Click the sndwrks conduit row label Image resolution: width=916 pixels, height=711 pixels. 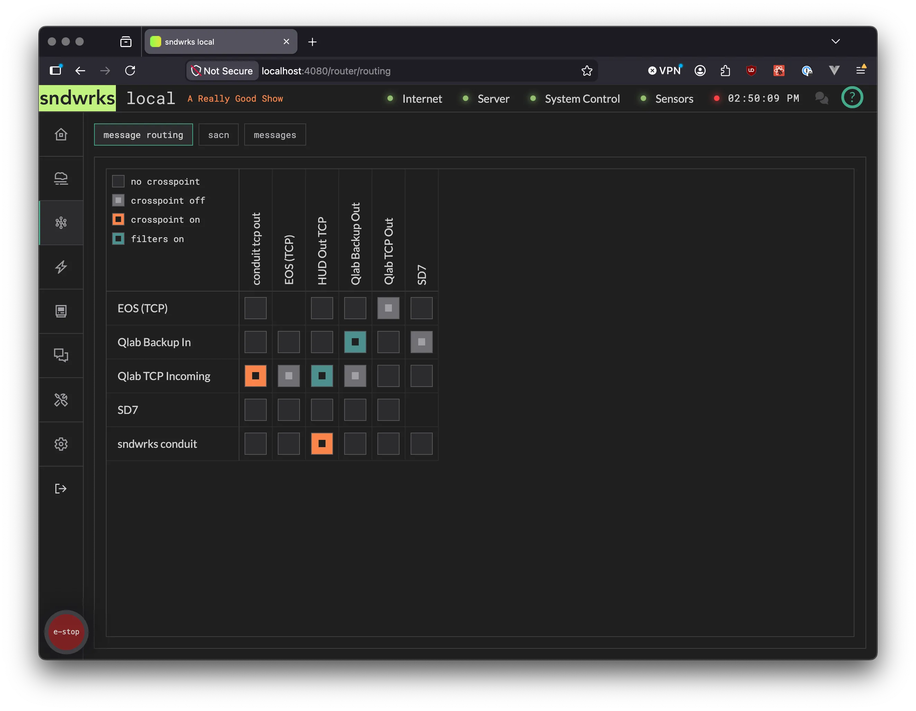[x=157, y=444]
